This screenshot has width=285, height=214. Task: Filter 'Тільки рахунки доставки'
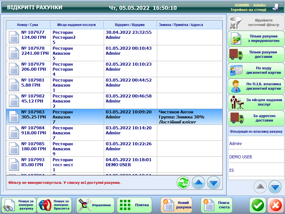256,54
